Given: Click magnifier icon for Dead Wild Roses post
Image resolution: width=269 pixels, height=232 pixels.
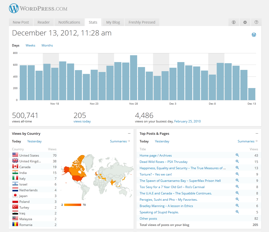Looking at the screenshot, I should tap(237, 162).
